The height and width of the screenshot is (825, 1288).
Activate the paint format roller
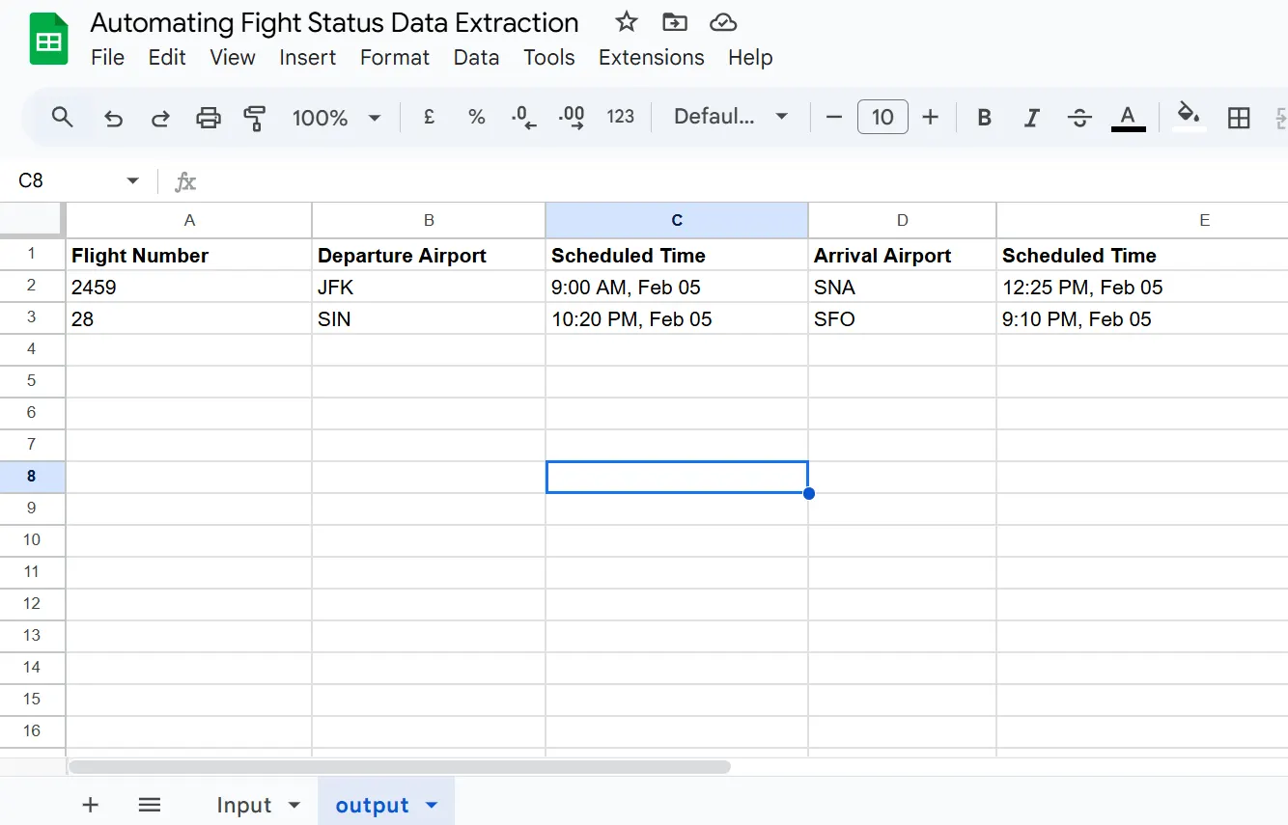coord(255,118)
